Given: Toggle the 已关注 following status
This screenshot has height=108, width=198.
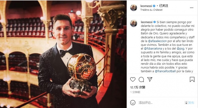Looking at the screenshot, I should coord(164,6).
